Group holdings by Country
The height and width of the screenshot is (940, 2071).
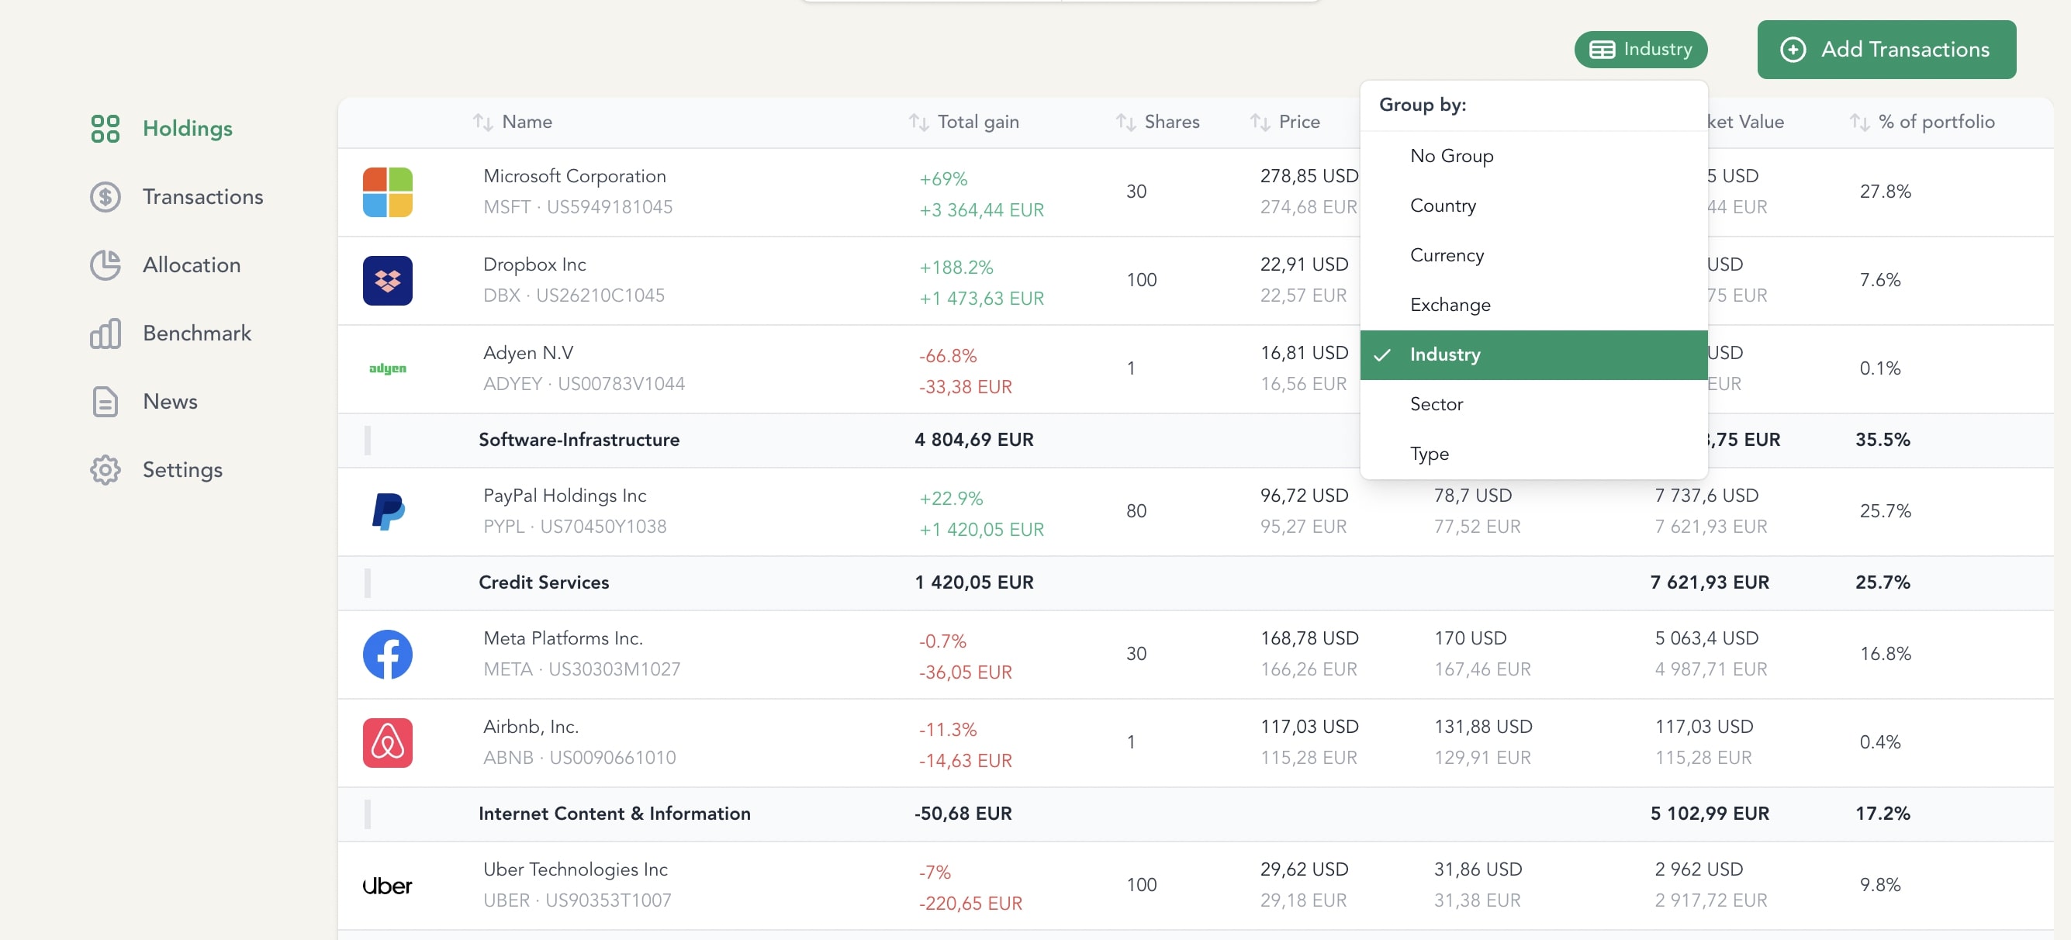(x=1533, y=206)
